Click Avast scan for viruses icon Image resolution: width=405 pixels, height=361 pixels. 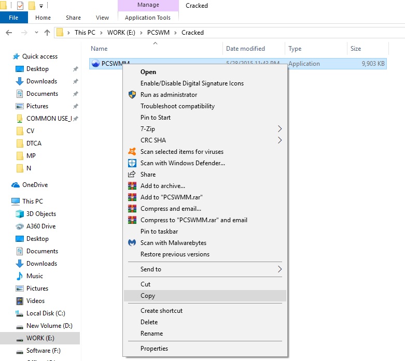click(132, 151)
